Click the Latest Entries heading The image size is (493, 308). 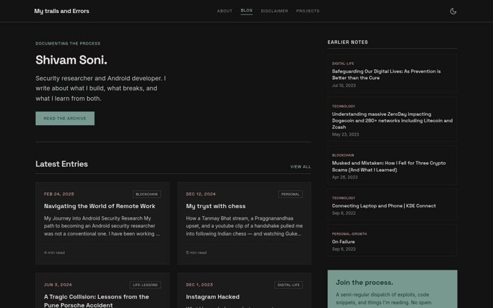[62, 164]
